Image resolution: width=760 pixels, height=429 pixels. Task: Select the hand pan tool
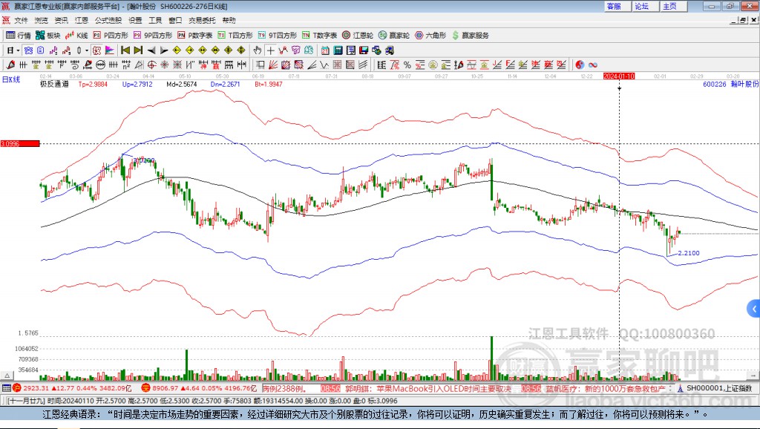pyautogui.click(x=258, y=50)
